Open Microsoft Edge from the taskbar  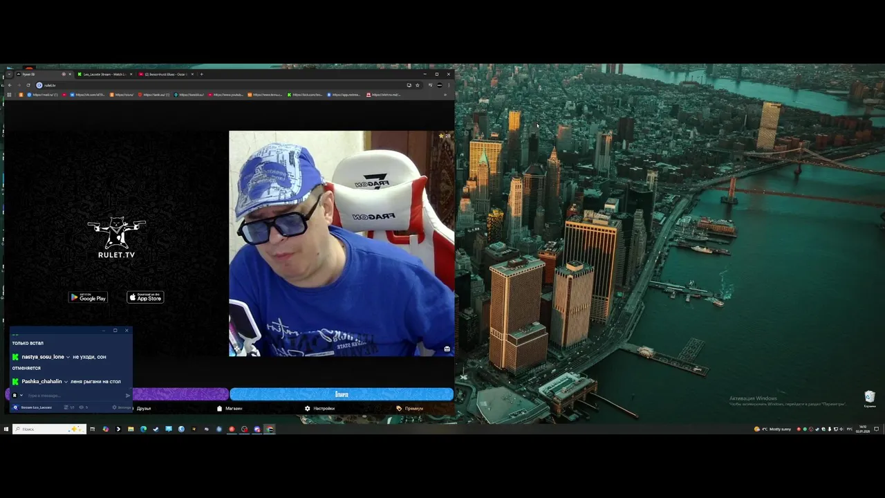(x=143, y=429)
